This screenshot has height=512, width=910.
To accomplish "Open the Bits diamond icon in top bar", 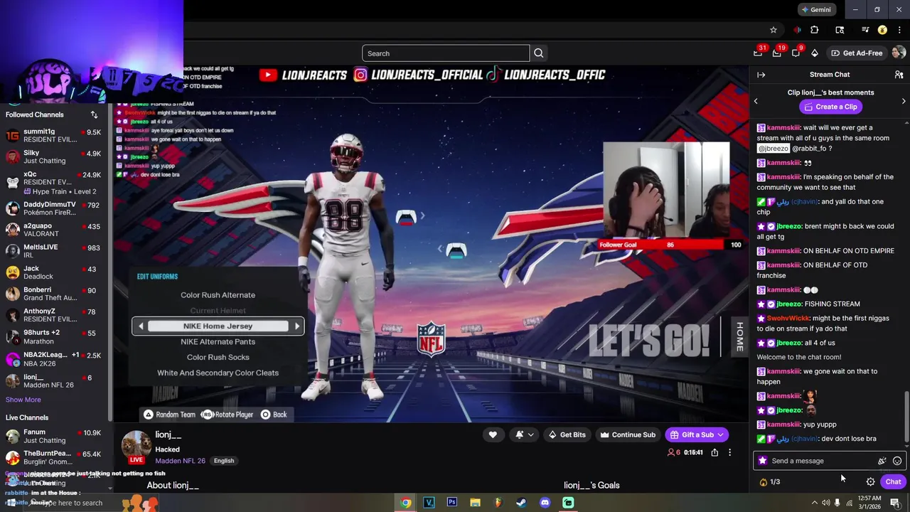I will [x=815, y=53].
